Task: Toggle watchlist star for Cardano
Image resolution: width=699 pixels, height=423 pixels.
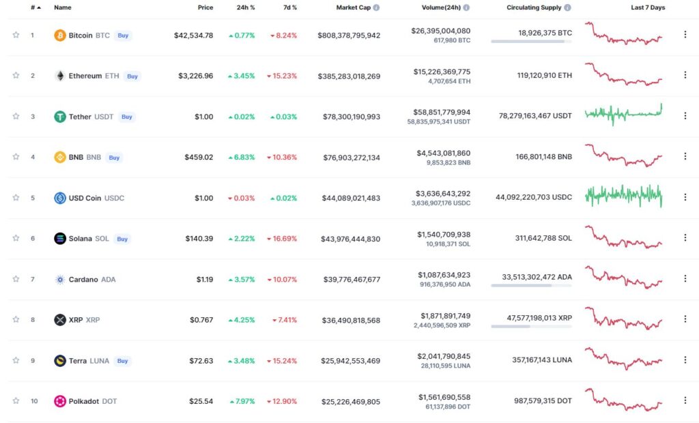Action: [x=16, y=278]
